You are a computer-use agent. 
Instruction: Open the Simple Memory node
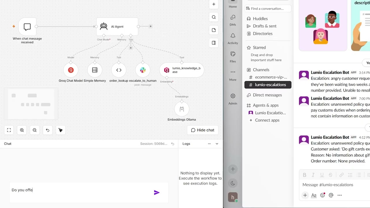click(95, 70)
